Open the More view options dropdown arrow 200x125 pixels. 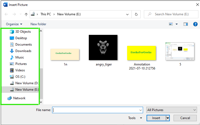click(x=177, y=24)
